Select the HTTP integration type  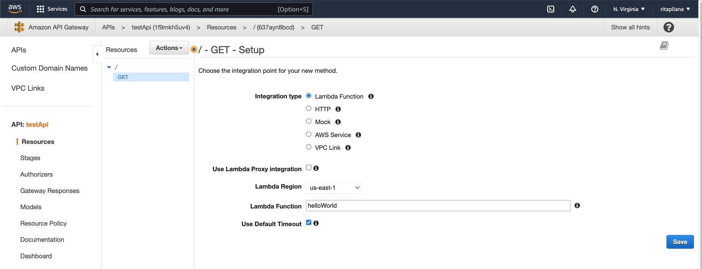[x=309, y=109]
